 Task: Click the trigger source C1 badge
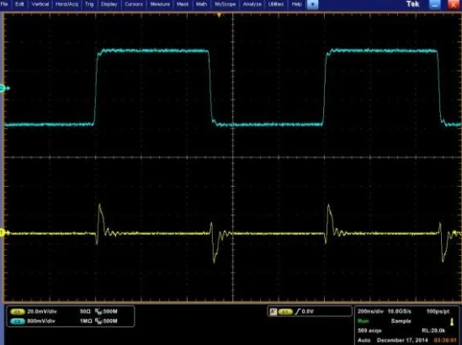tap(285, 311)
